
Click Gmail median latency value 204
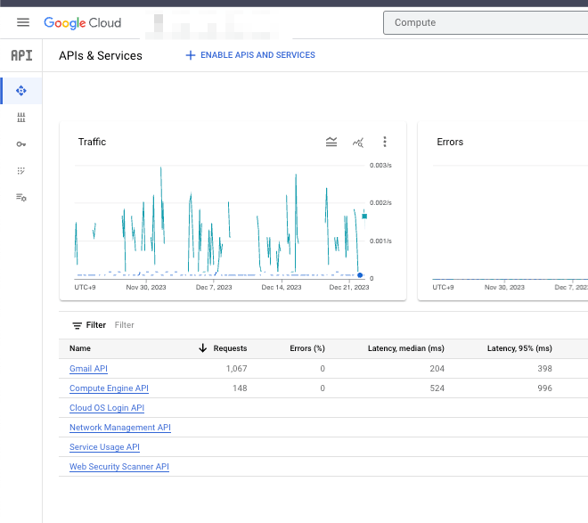click(x=437, y=369)
